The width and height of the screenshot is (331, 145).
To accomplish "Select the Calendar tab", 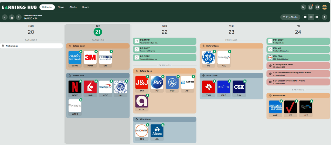I will pos(47,7).
